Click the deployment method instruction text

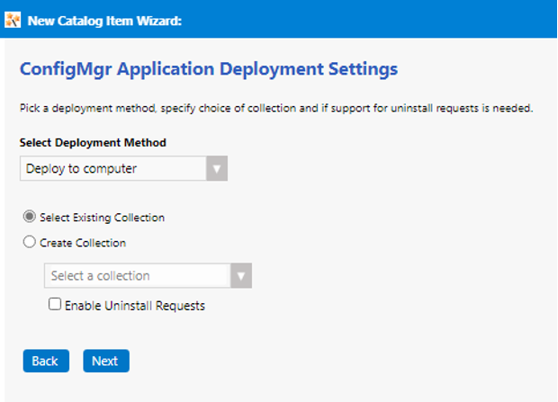point(276,109)
